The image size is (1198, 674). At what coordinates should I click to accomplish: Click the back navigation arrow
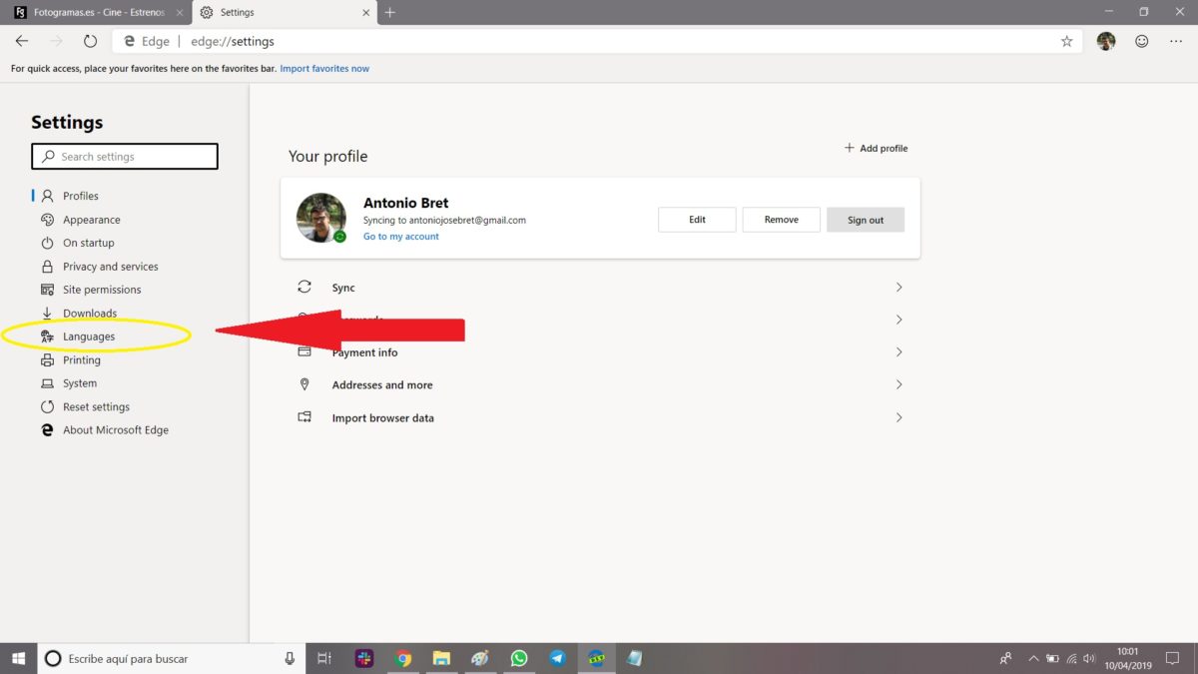[x=22, y=41]
